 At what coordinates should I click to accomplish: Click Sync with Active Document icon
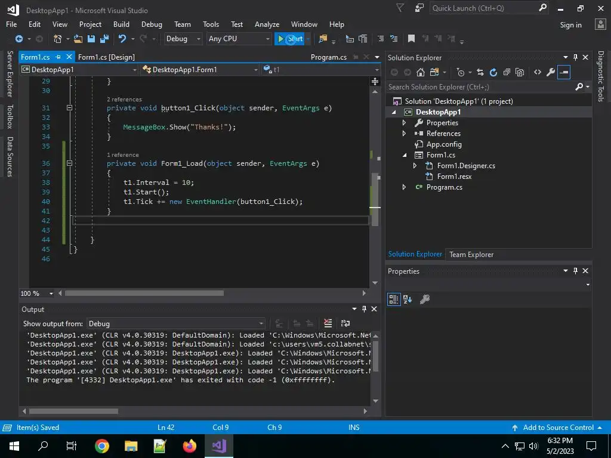(x=480, y=72)
